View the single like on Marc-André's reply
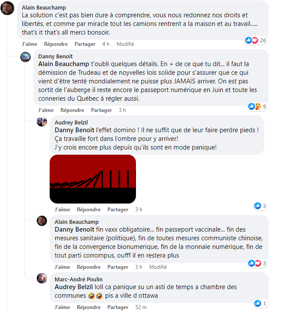284x312 pixels. click(260, 303)
